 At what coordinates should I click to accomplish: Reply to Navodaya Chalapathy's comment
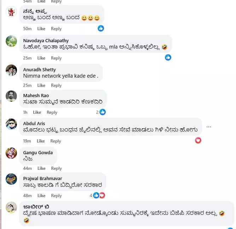pyautogui.click(x=56, y=58)
